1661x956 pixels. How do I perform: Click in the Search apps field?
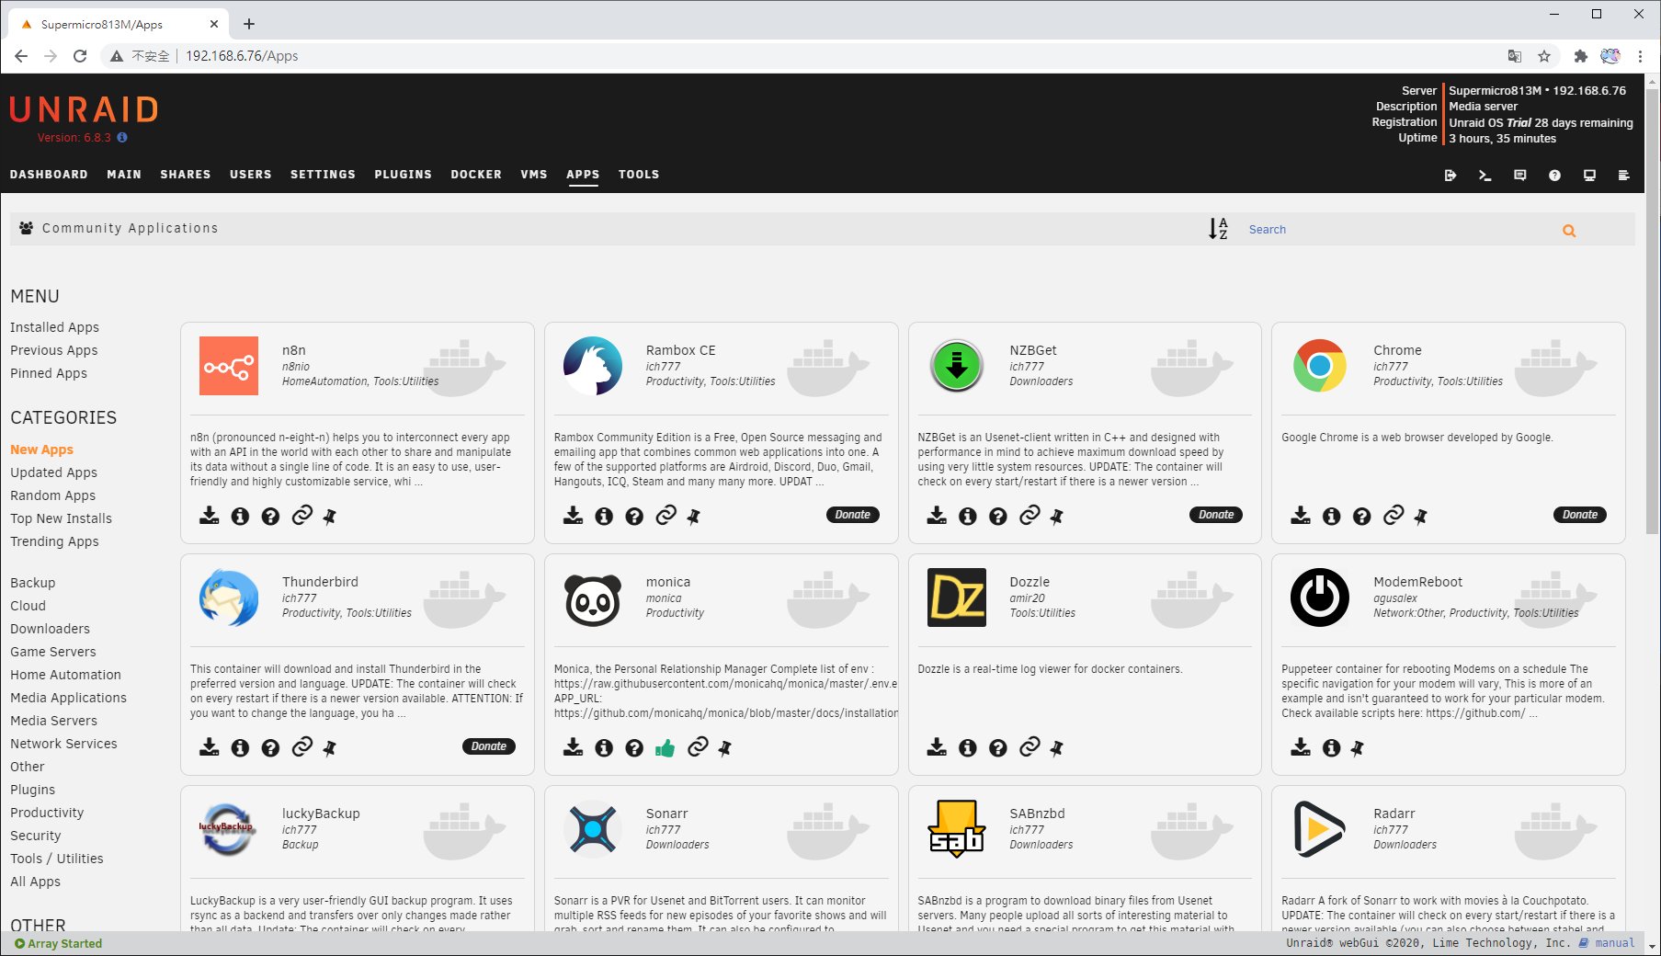pyautogui.click(x=1397, y=230)
